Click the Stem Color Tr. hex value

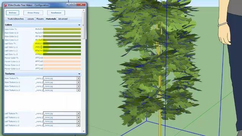39,29
